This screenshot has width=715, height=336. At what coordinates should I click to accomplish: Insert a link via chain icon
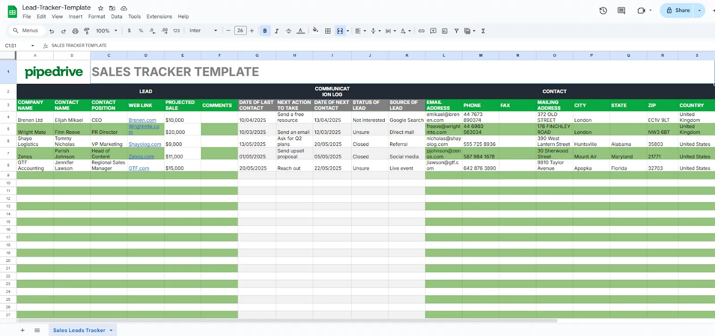pos(421,31)
